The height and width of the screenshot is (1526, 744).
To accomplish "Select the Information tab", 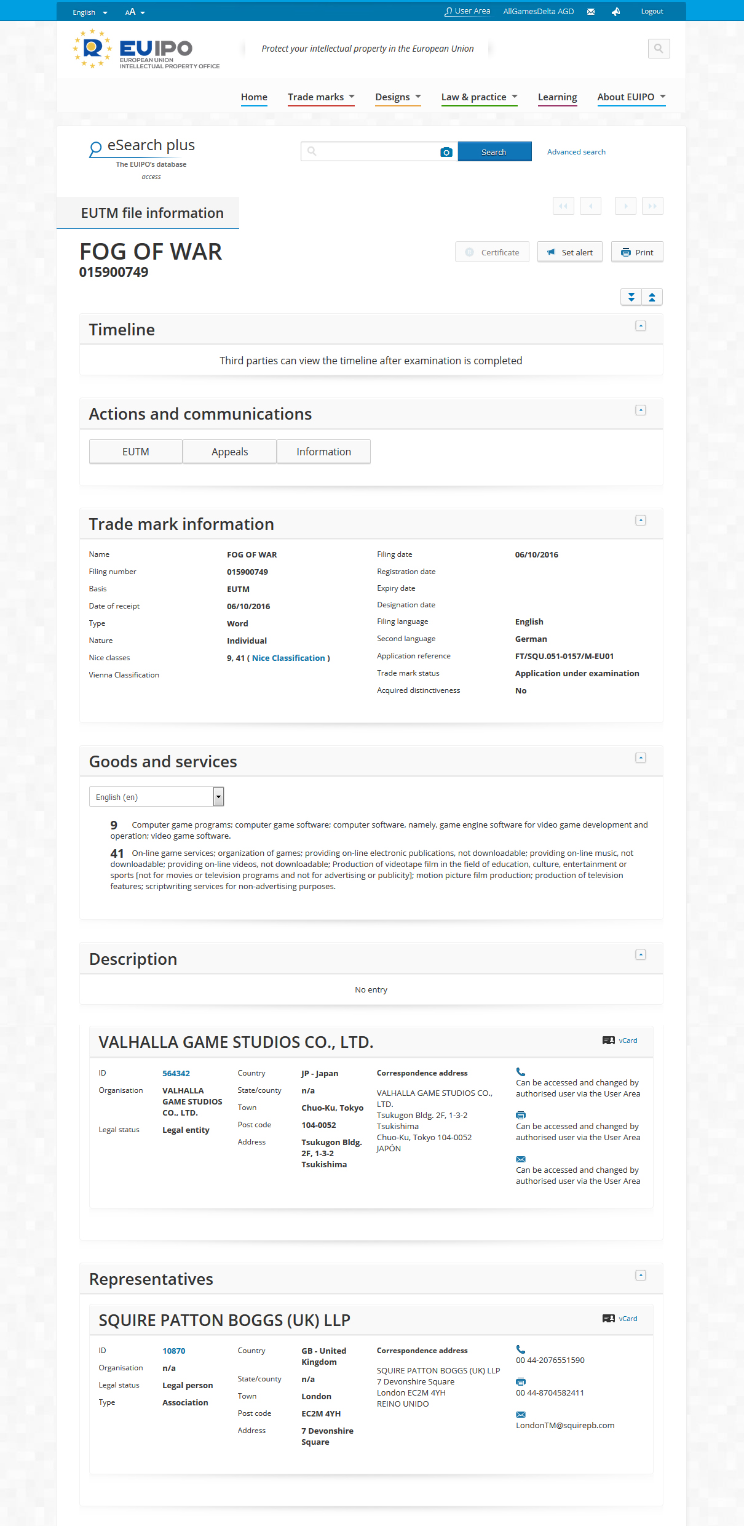I will tap(323, 452).
